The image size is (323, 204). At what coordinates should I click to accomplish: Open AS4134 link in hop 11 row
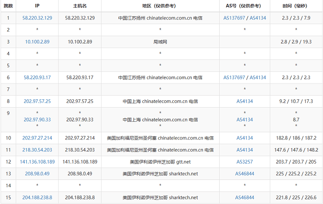[245, 150]
